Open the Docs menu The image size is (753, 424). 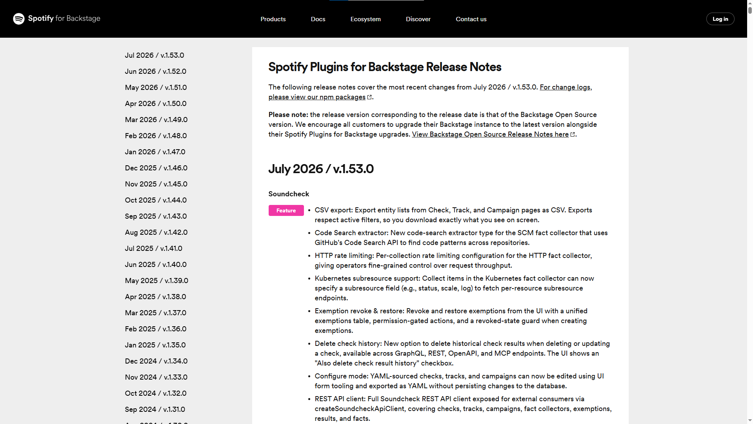(318, 19)
